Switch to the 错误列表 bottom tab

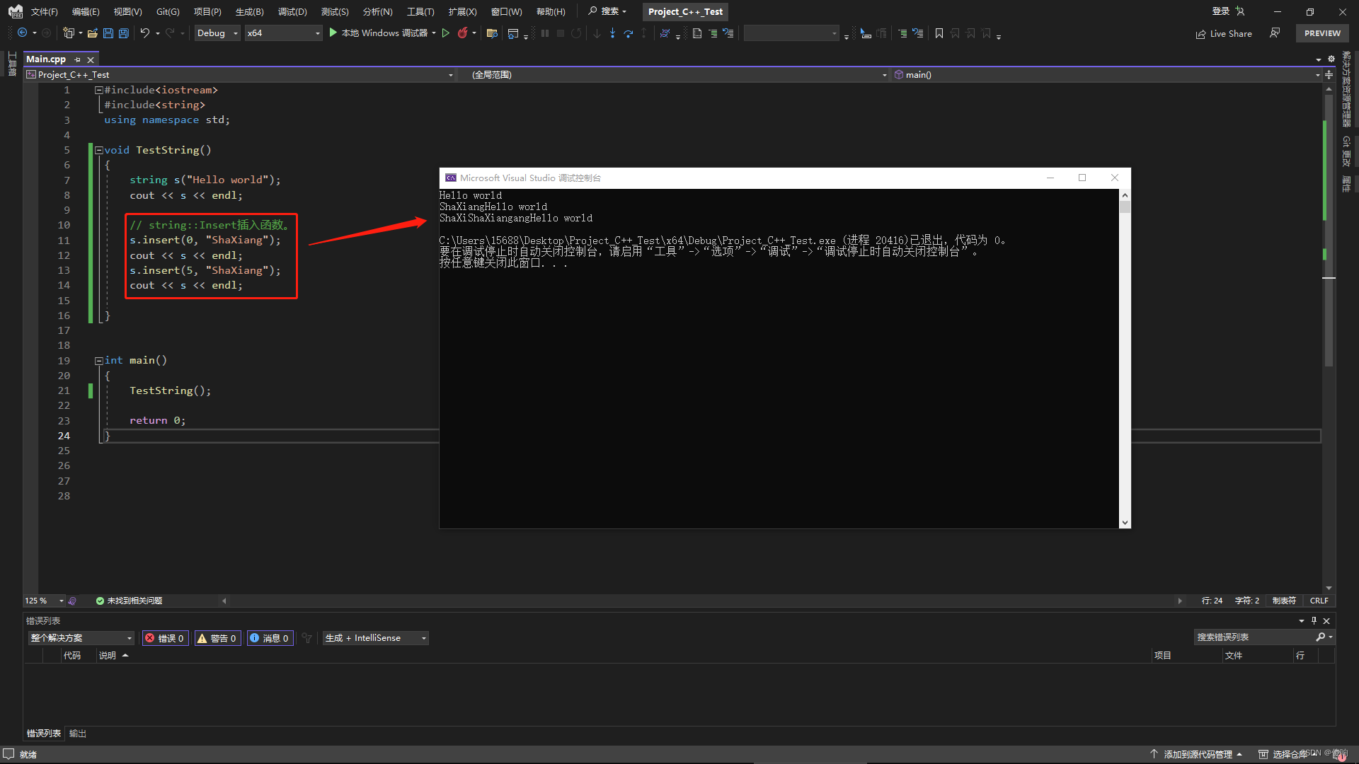[44, 734]
